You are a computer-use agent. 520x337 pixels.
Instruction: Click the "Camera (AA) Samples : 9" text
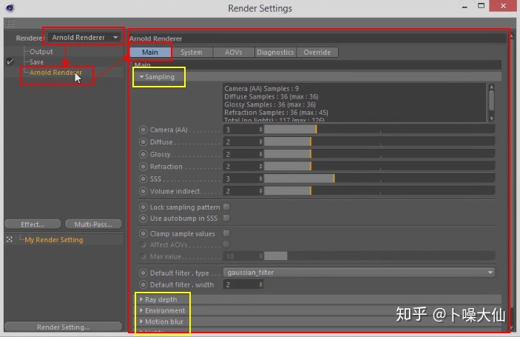(x=261, y=89)
